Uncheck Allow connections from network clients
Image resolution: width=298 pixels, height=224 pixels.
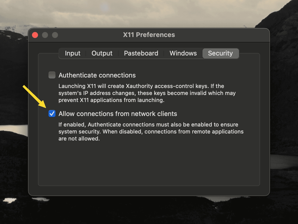click(52, 114)
